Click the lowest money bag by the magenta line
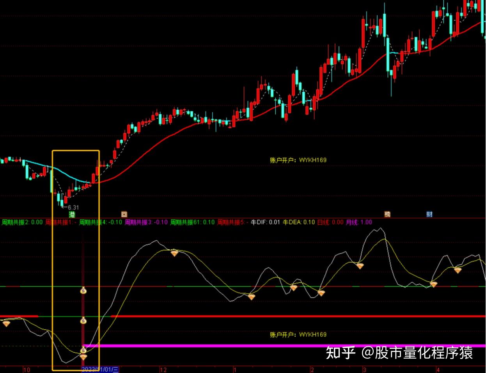The width and height of the screenshot is (486, 373). (83, 350)
